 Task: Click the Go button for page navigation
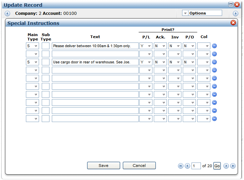pyautogui.click(x=217, y=166)
